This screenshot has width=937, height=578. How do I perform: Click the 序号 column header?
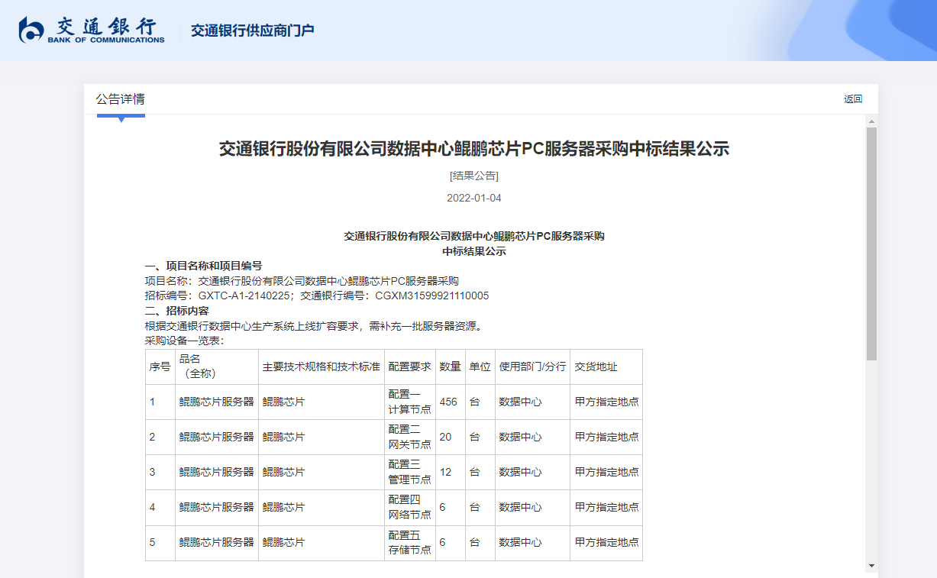[160, 366]
